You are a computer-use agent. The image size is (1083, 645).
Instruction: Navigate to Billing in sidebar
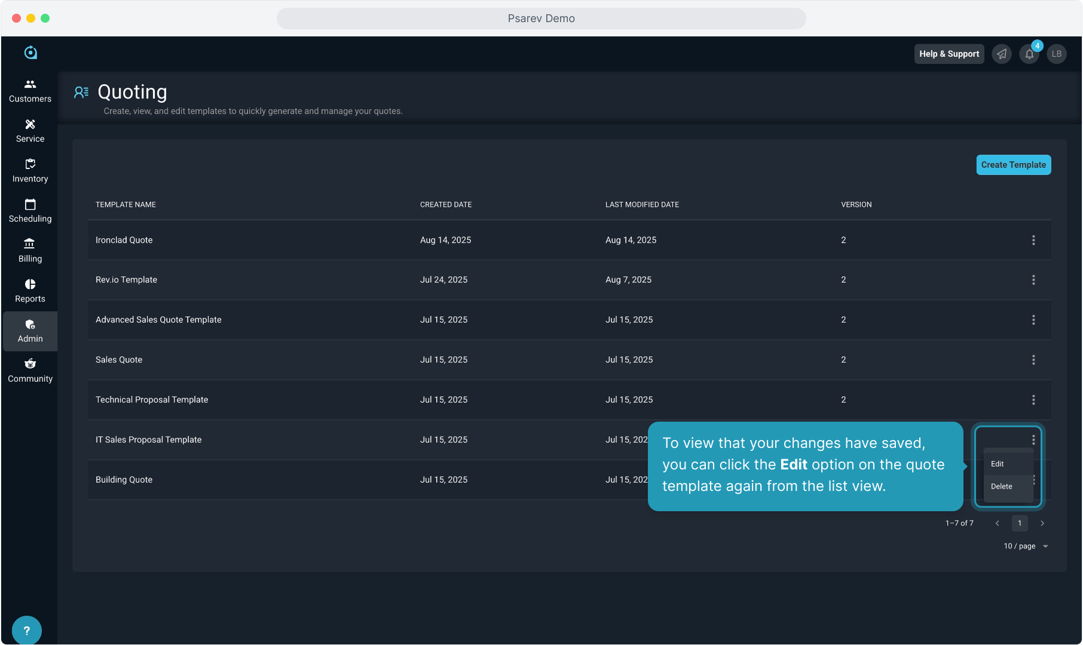coord(30,251)
